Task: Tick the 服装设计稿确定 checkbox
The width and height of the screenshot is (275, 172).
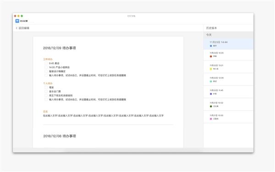Action: 46,71
